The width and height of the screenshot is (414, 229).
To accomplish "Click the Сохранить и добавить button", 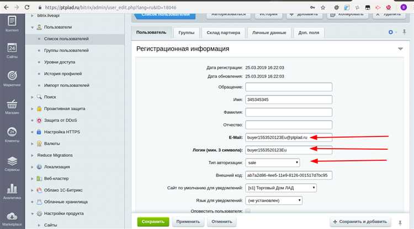I will click(360, 222).
